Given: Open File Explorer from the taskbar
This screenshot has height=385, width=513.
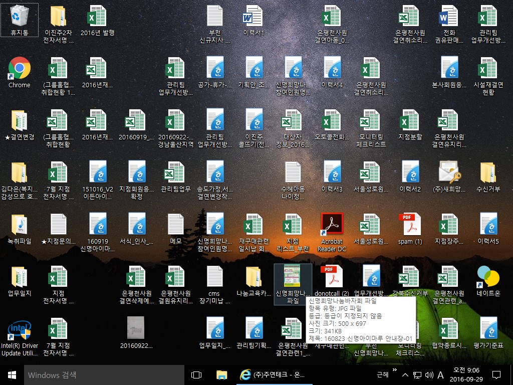Looking at the screenshot, I should 222,375.
